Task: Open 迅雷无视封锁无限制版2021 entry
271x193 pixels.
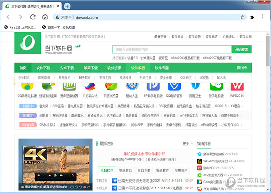Action: [x=150, y=181]
